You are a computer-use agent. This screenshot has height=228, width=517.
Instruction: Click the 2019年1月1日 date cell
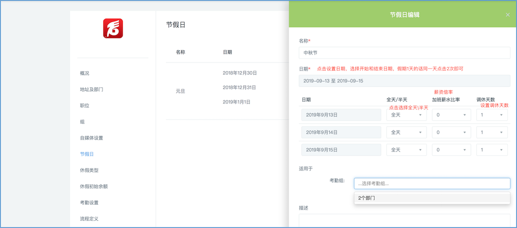(x=237, y=102)
